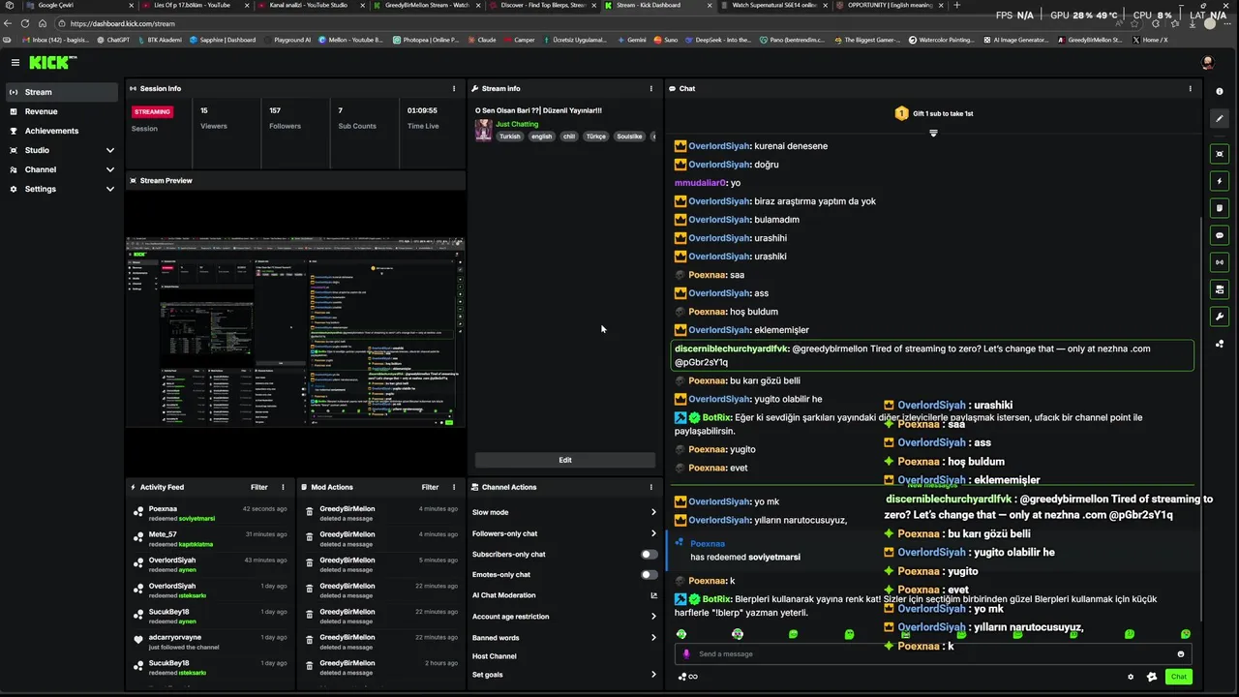Screen dimensions: 1239x697
Task: Open the Activity Feed panel options menu
Action: coord(283,487)
